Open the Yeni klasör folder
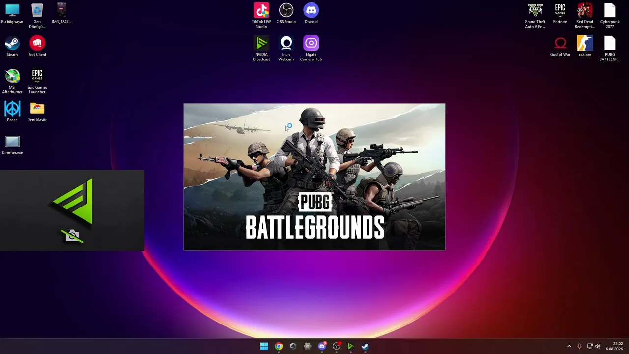 pos(37,112)
